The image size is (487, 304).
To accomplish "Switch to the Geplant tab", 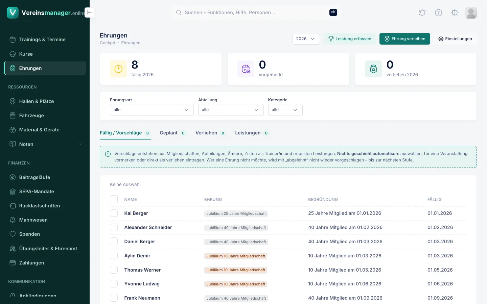I will coord(173,133).
